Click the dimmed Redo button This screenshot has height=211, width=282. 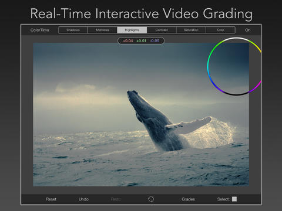pos(116,199)
